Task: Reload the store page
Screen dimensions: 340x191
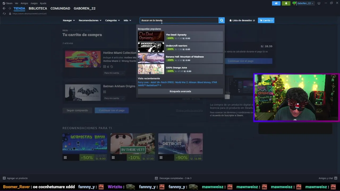Action: pyautogui.click(x=4, y=14)
